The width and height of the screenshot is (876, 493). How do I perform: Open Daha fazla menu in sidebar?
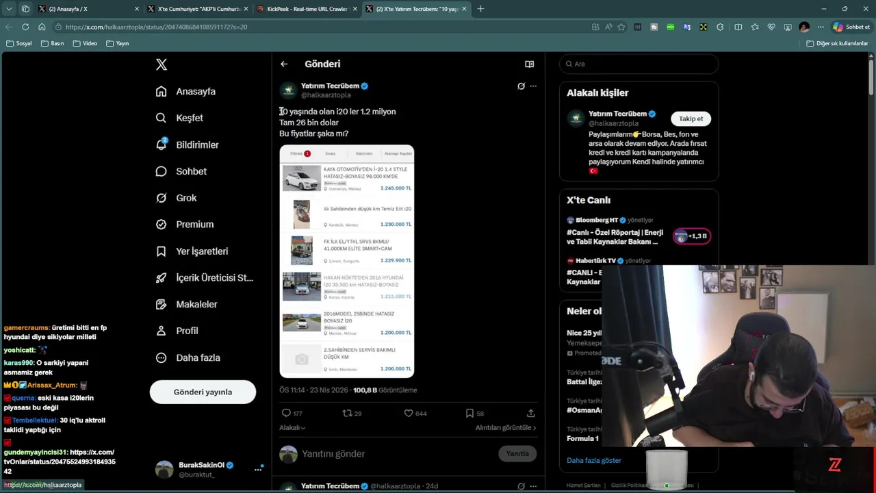pos(188,357)
